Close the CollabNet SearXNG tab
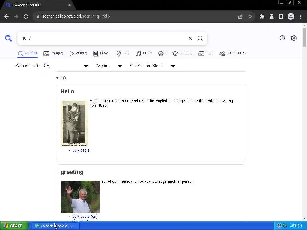307x230 pixels. [x=70, y=5]
